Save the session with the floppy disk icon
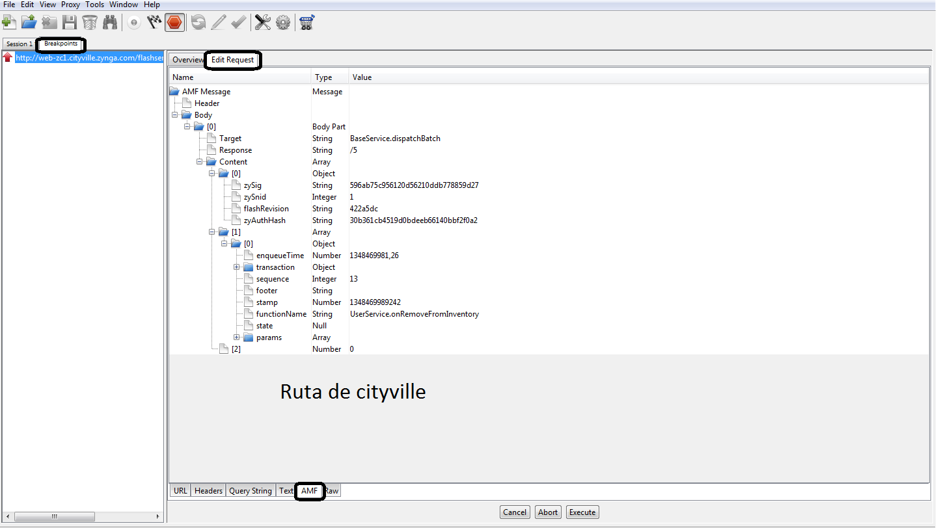This screenshot has width=937, height=528. tap(70, 23)
